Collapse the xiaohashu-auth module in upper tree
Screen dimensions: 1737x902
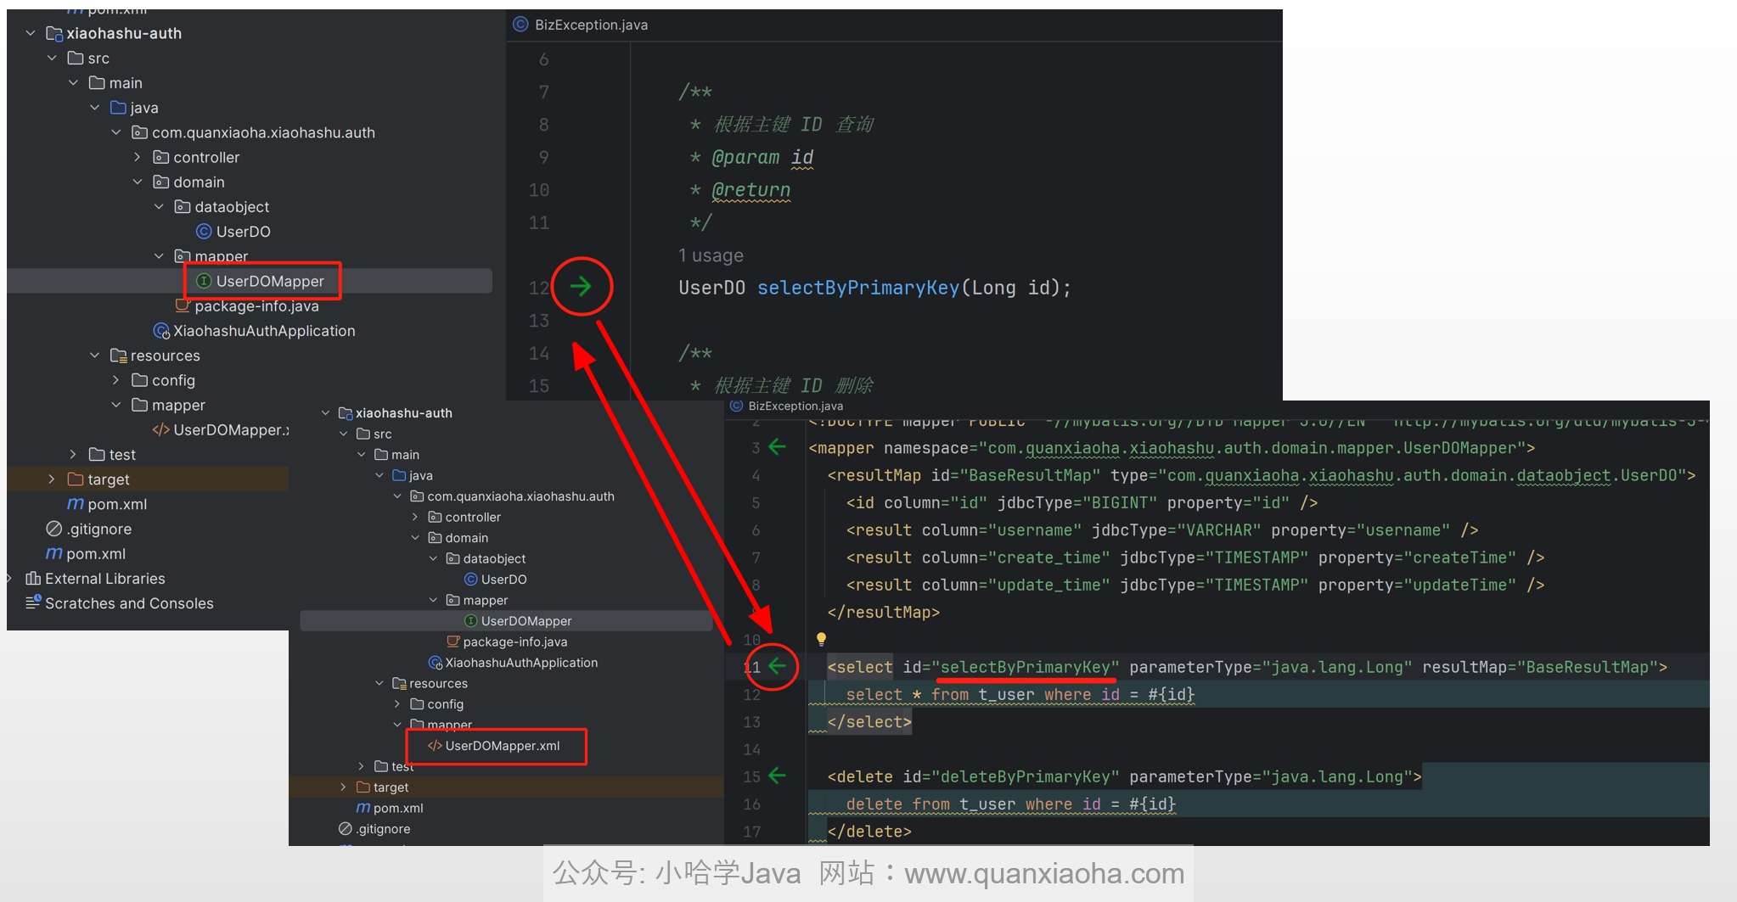[31, 33]
